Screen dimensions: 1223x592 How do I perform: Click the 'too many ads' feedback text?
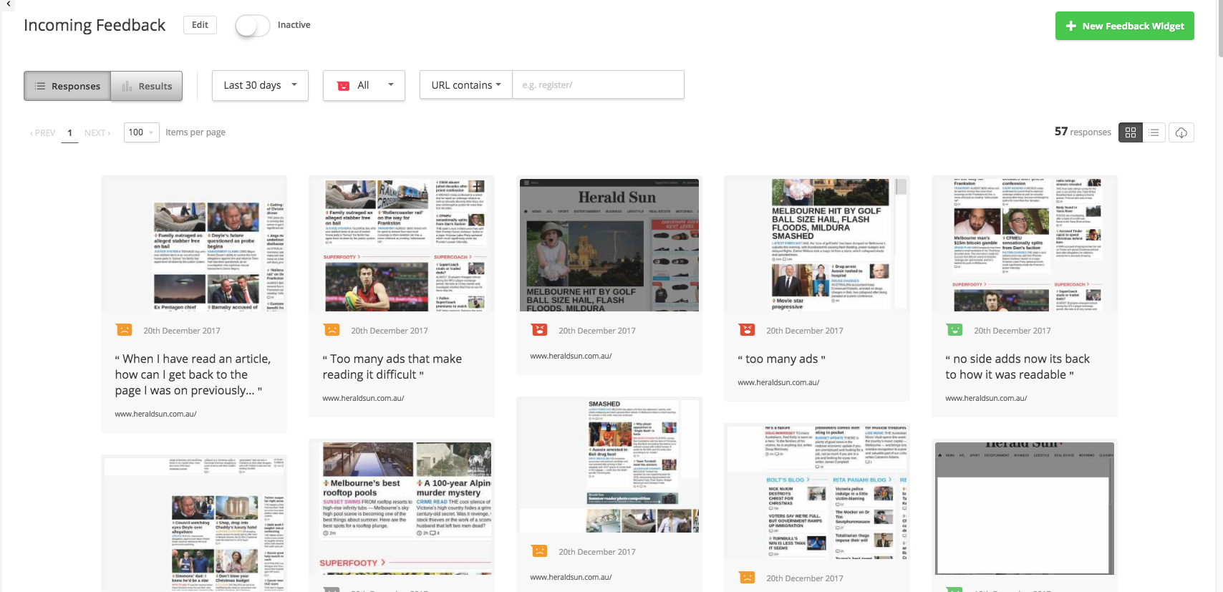[x=782, y=359]
